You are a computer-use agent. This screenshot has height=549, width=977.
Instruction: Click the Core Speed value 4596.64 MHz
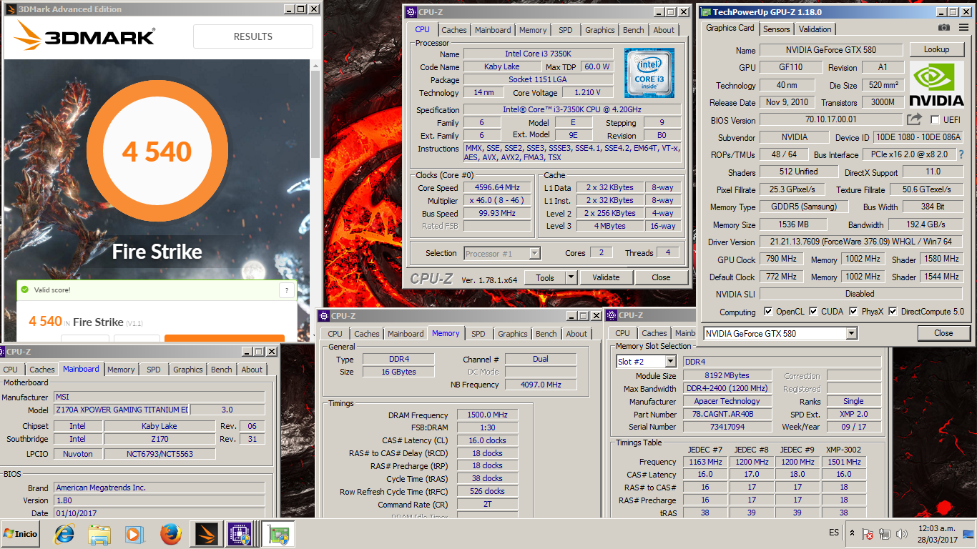(498, 187)
